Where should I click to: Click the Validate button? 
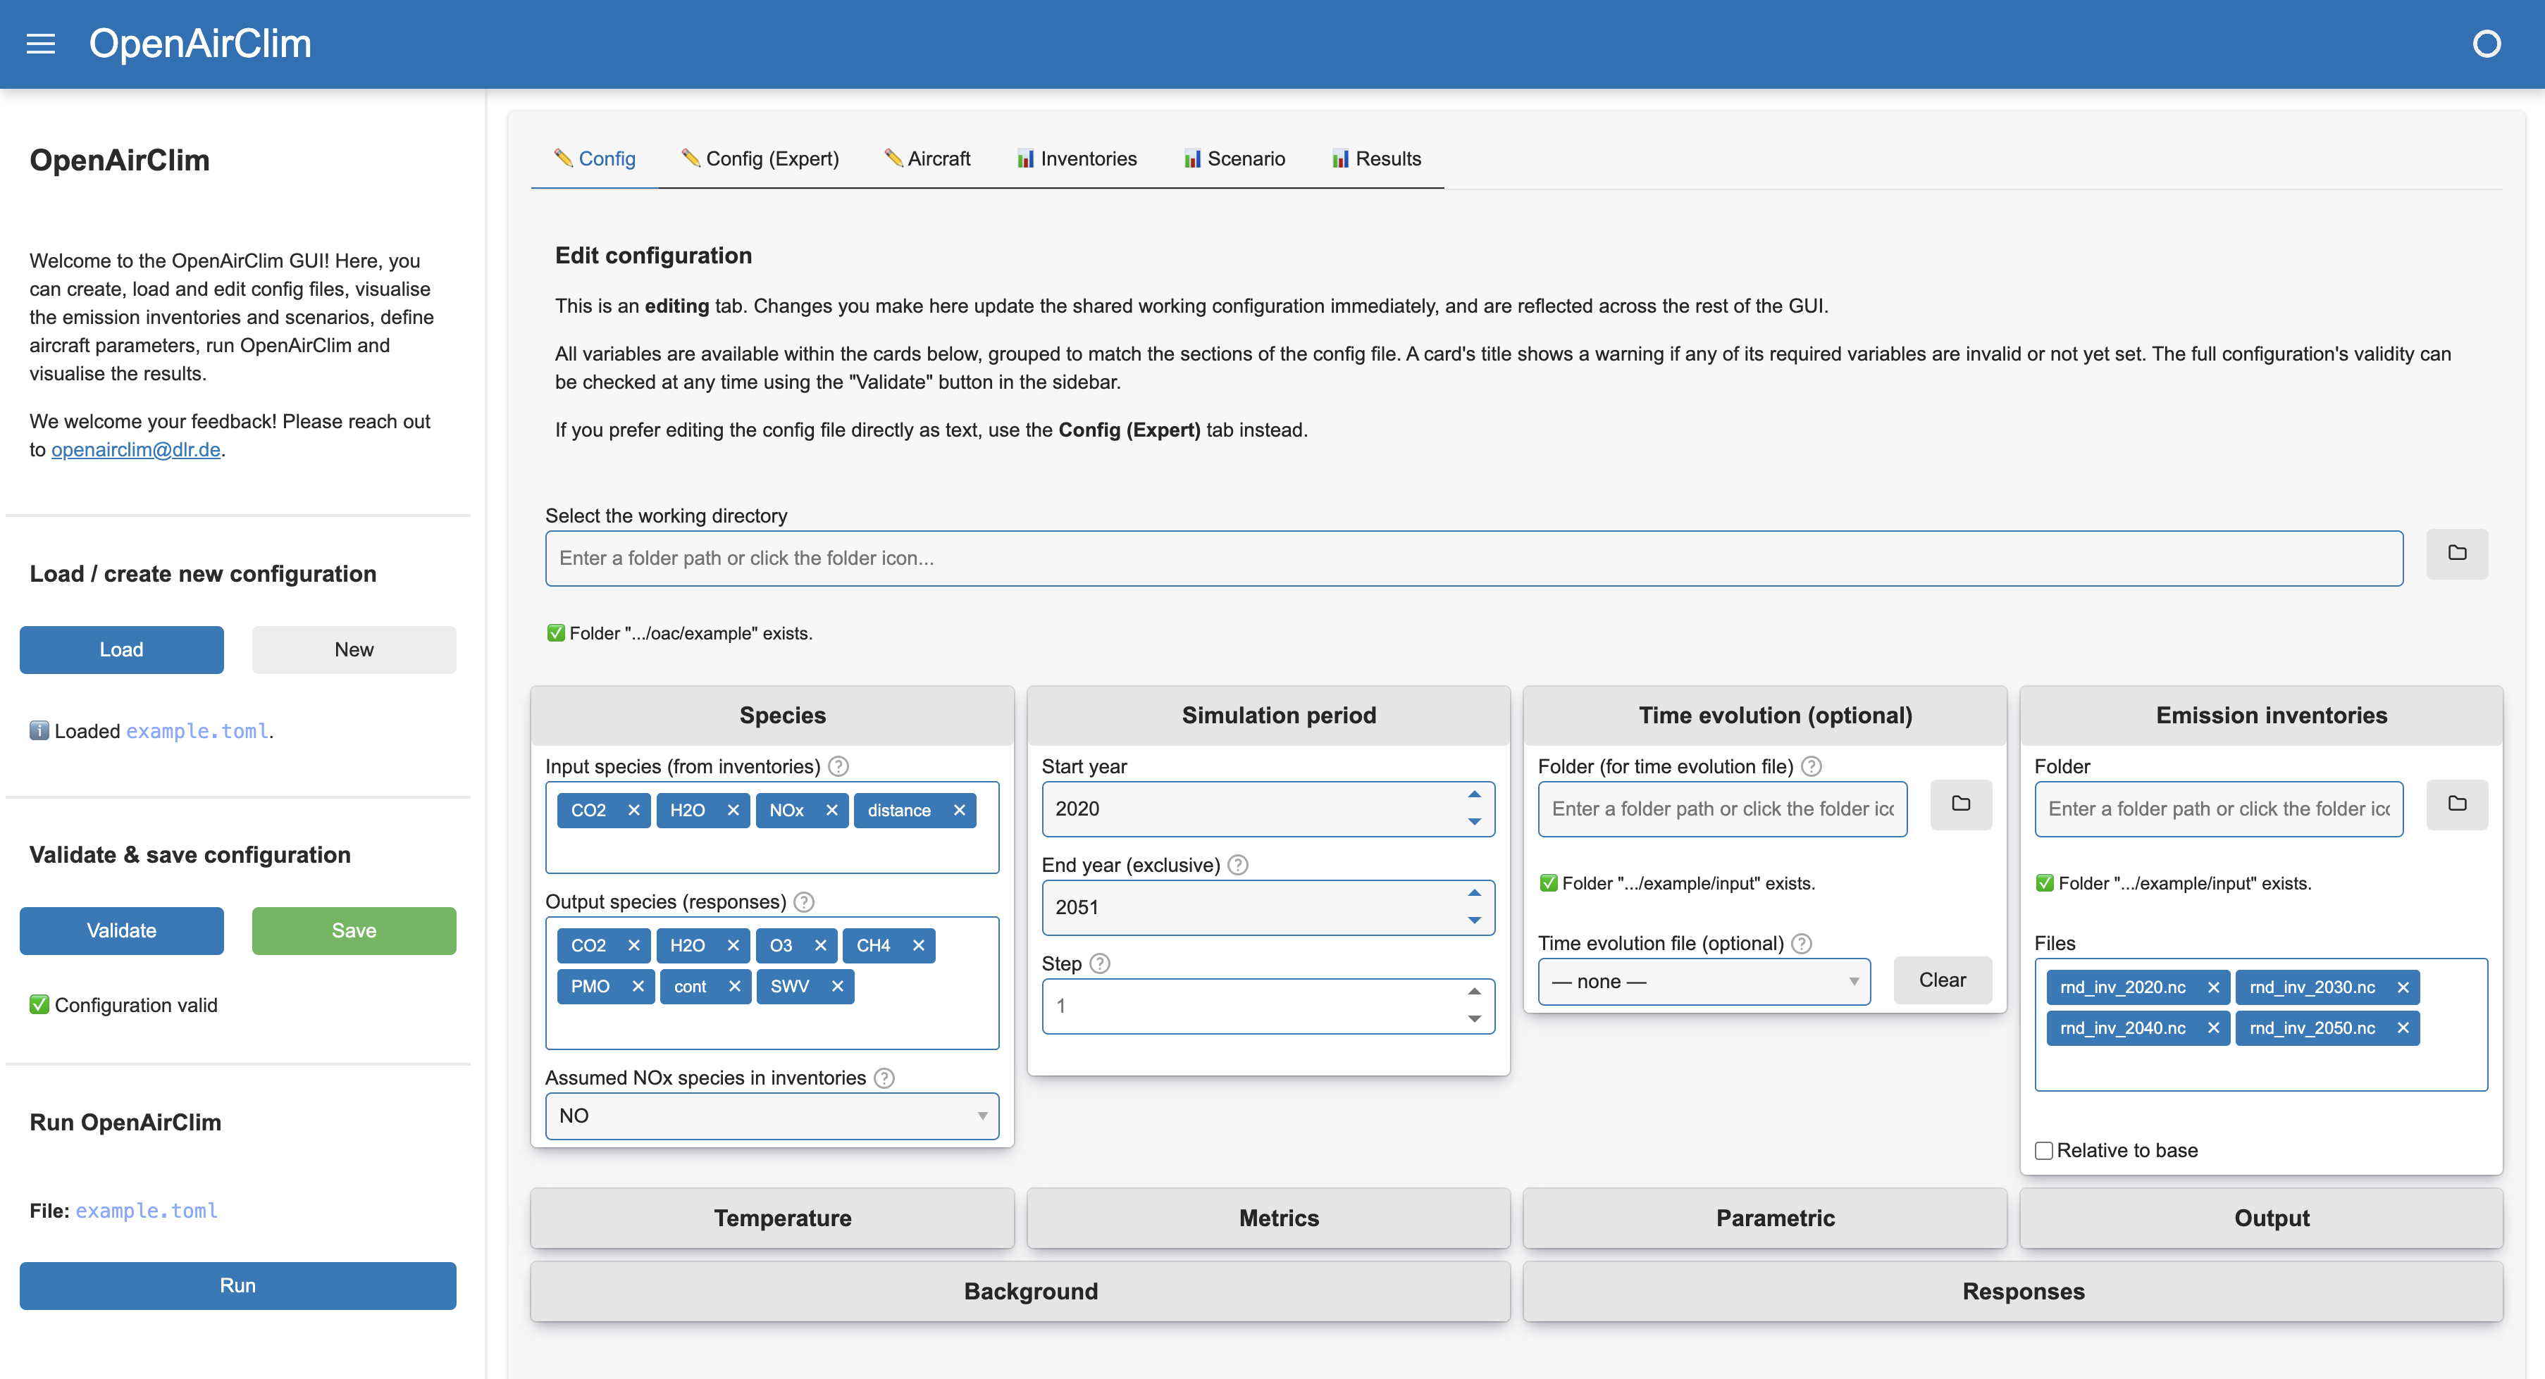pos(121,930)
